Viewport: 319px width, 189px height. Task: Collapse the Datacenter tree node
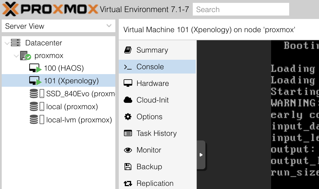pyautogui.click(x=7, y=43)
